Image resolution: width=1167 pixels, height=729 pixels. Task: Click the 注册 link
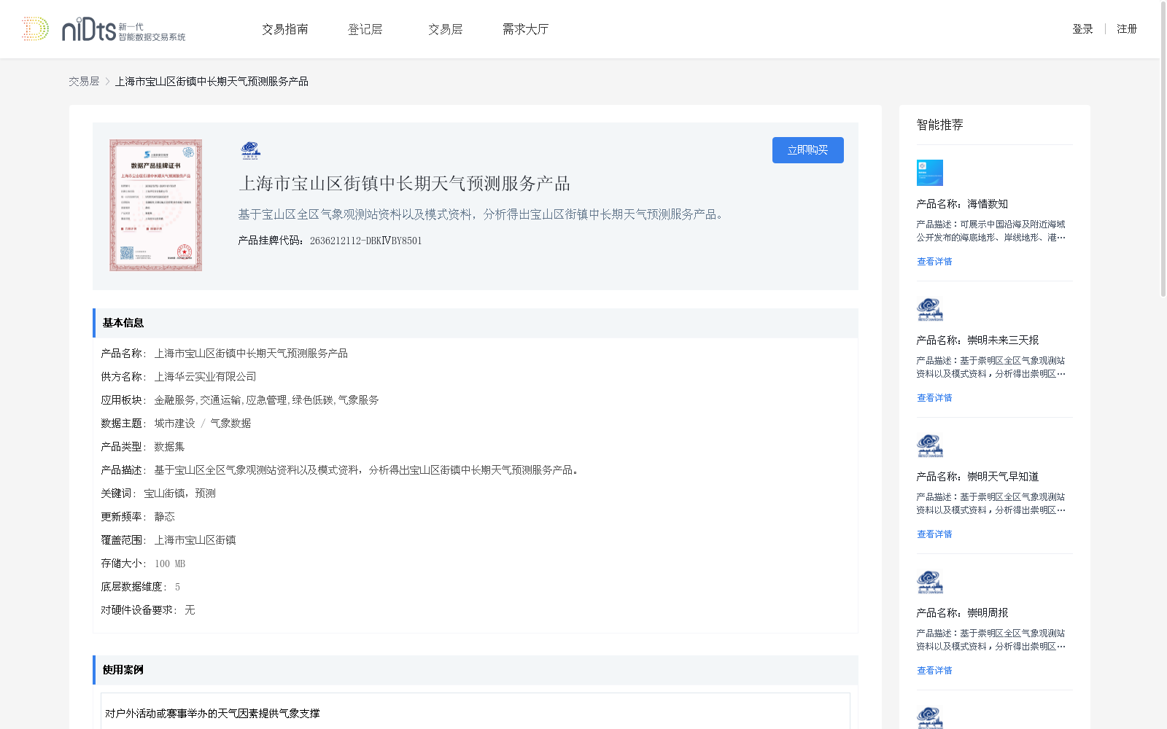click(1127, 29)
